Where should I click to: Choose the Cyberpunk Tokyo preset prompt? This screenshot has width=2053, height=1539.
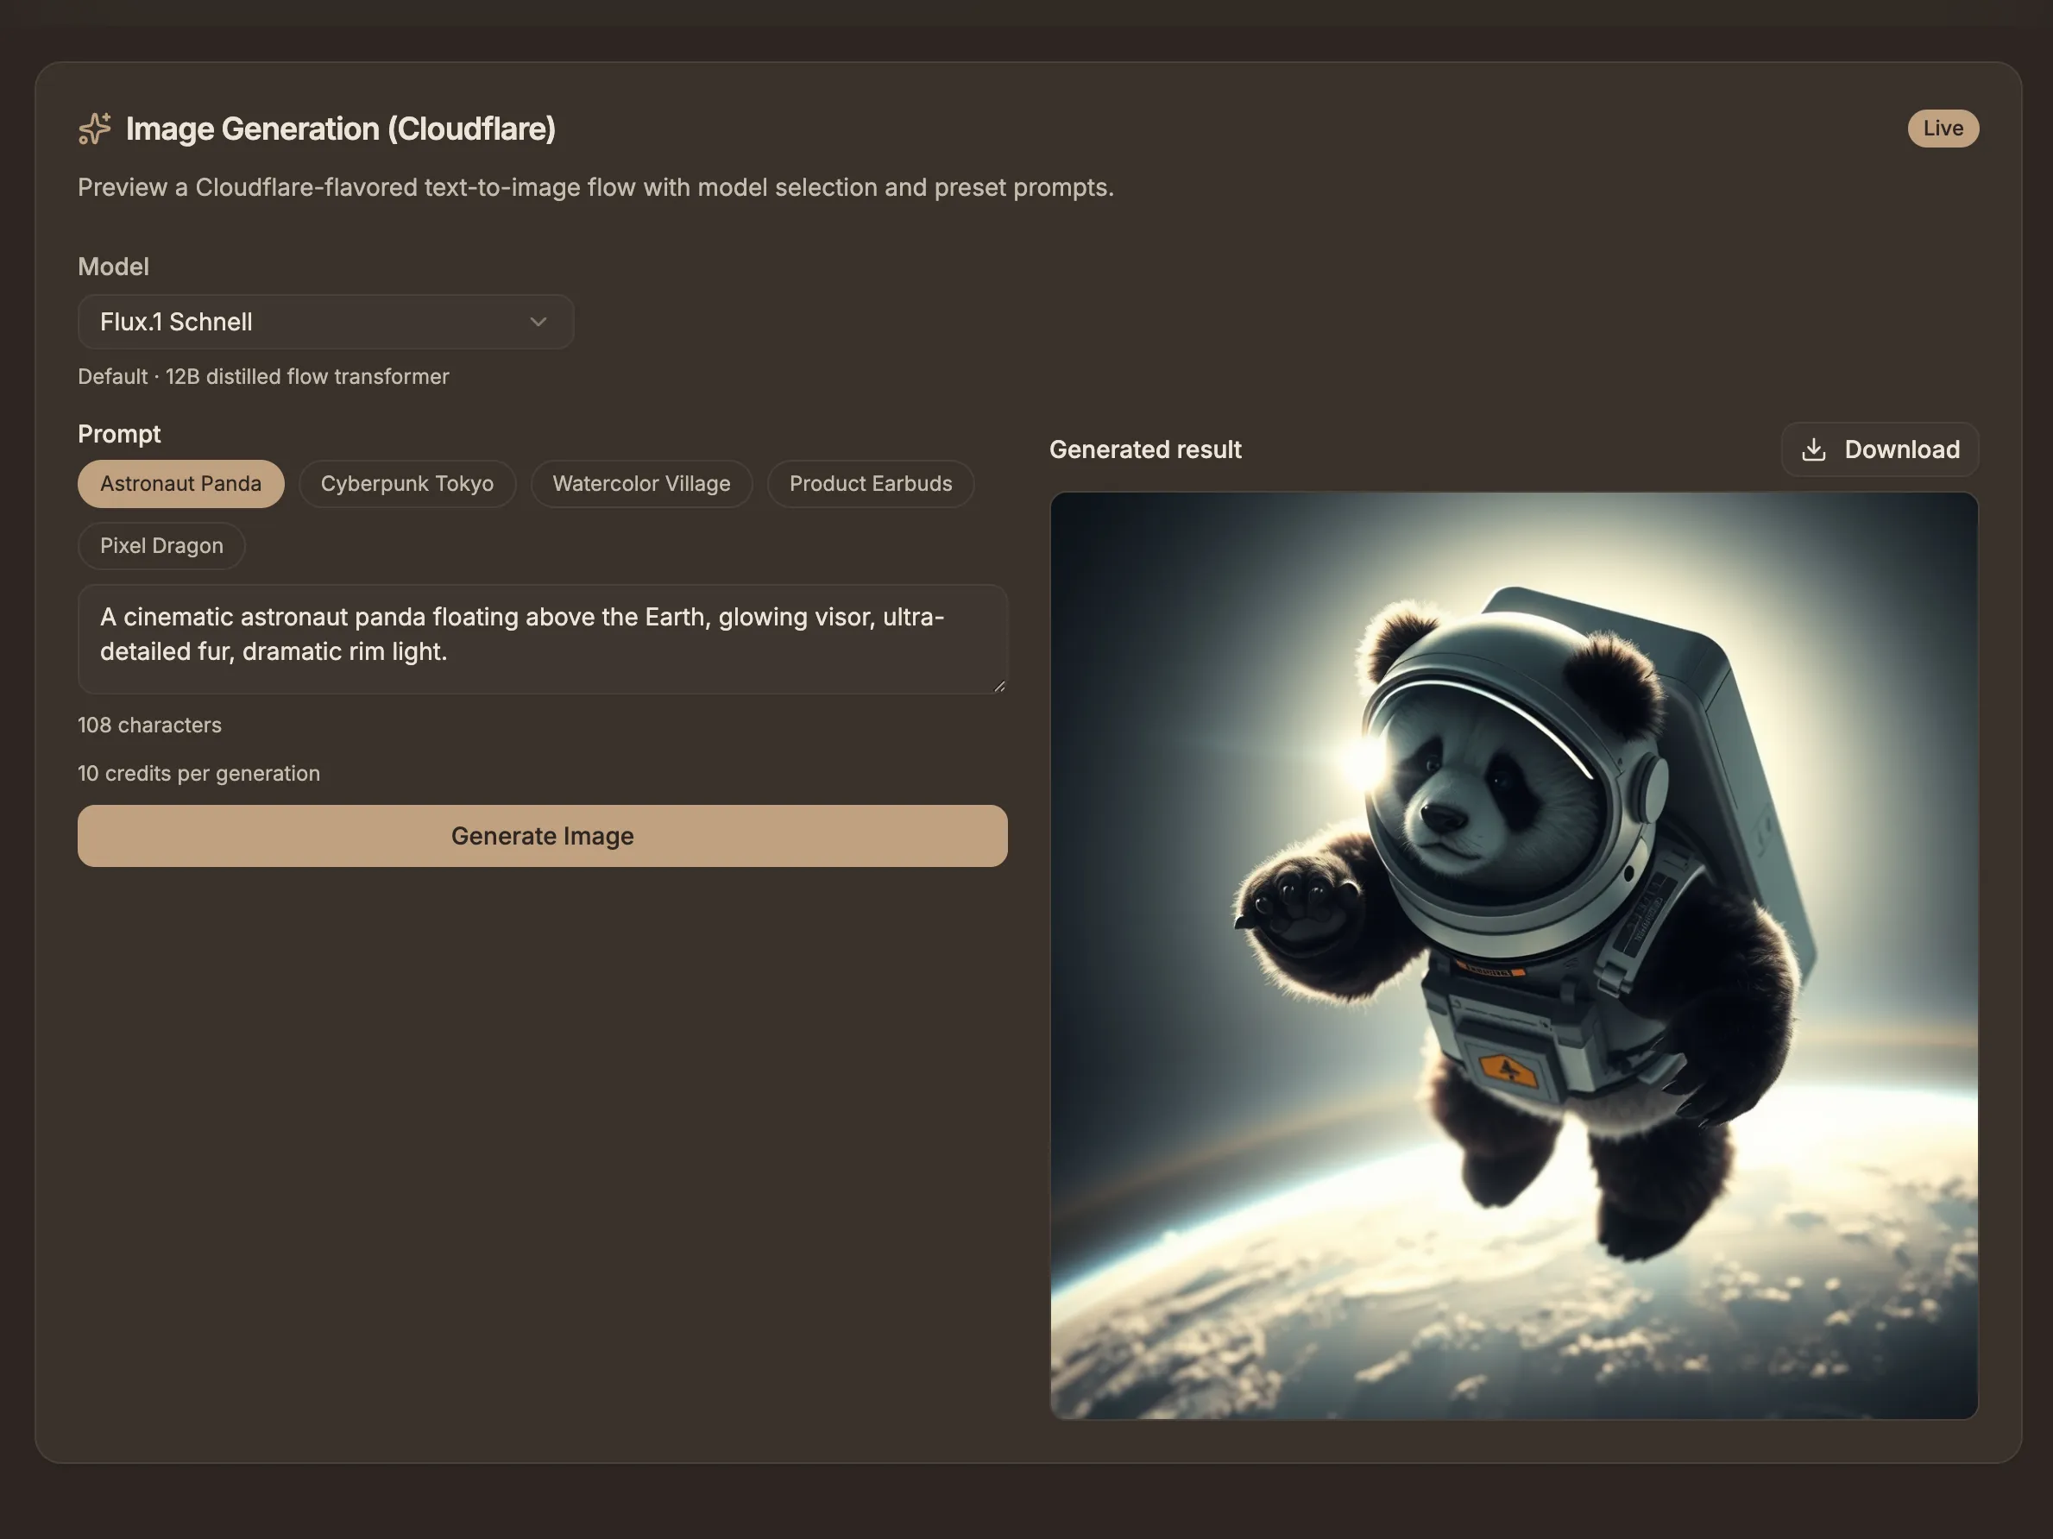click(406, 483)
